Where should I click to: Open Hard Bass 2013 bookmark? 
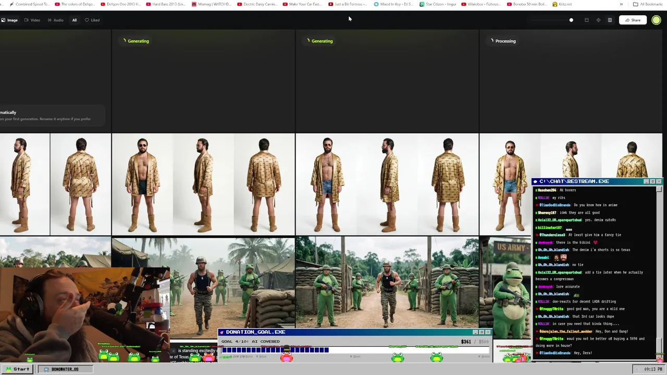click(166, 4)
